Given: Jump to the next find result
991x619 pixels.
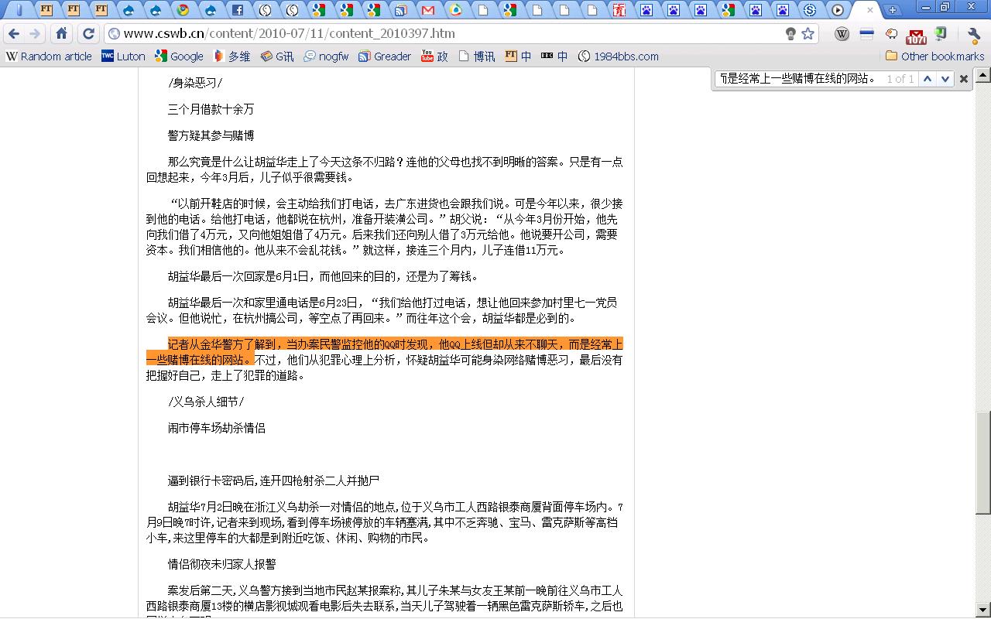Looking at the screenshot, I should pyautogui.click(x=945, y=79).
